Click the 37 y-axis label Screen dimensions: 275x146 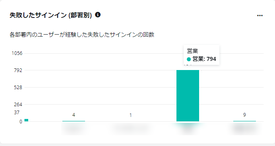(17, 113)
